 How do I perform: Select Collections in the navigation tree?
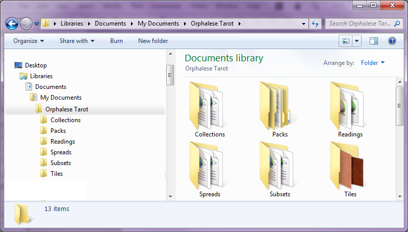(x=60, y=120)
